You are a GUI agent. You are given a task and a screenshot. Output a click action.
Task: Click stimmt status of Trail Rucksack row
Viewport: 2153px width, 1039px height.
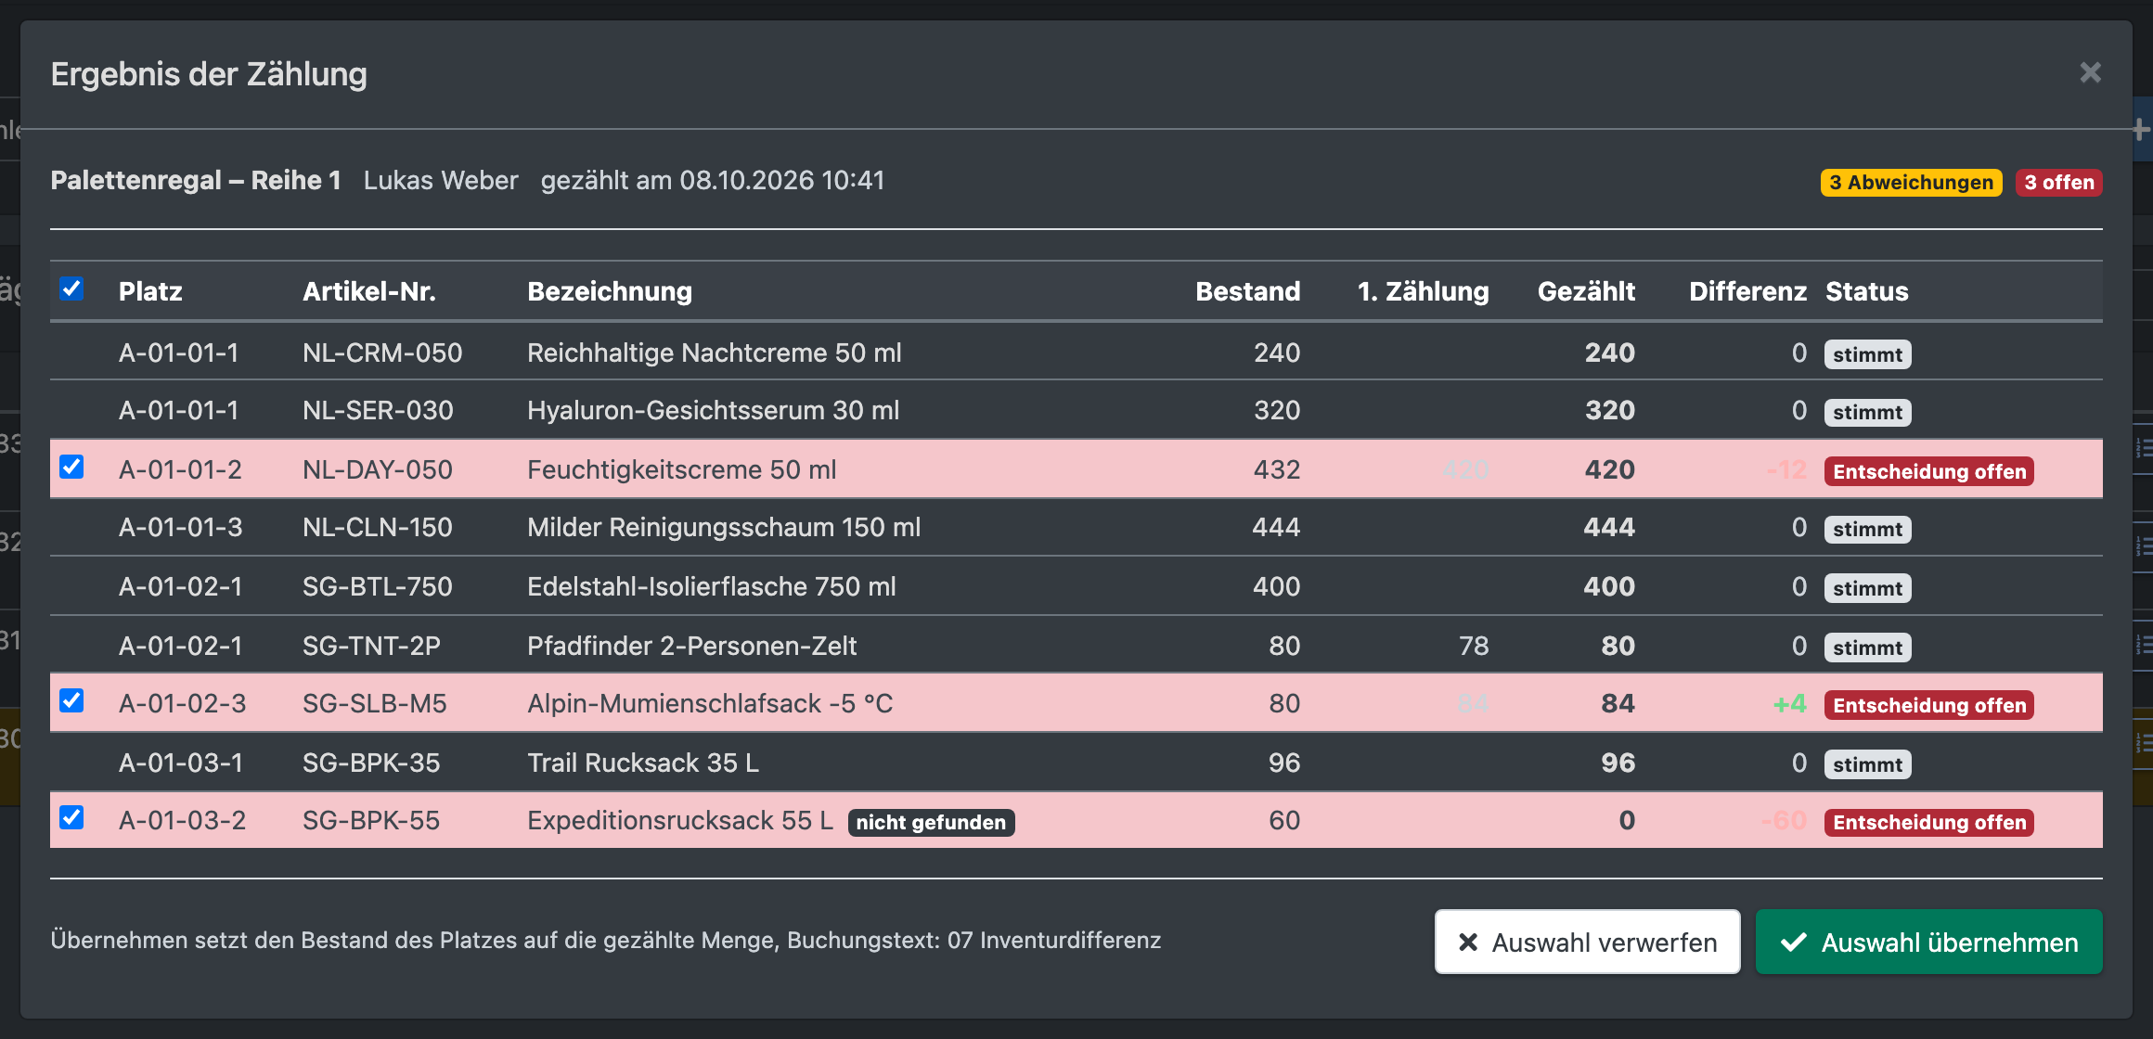pyautogui.click(x=1867, y=765)
